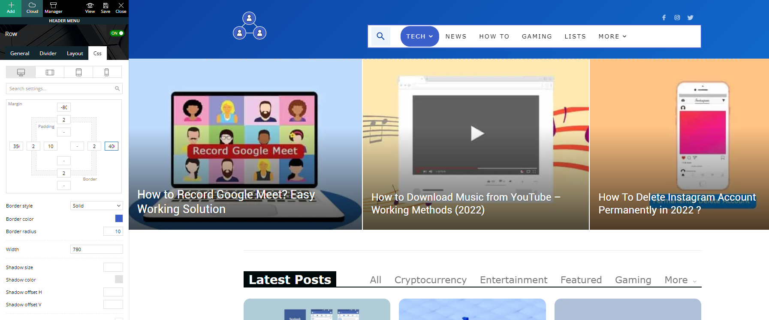Viewport: 769px width, 320px height.
Task: Save the header template
Action: click(106, 8)
